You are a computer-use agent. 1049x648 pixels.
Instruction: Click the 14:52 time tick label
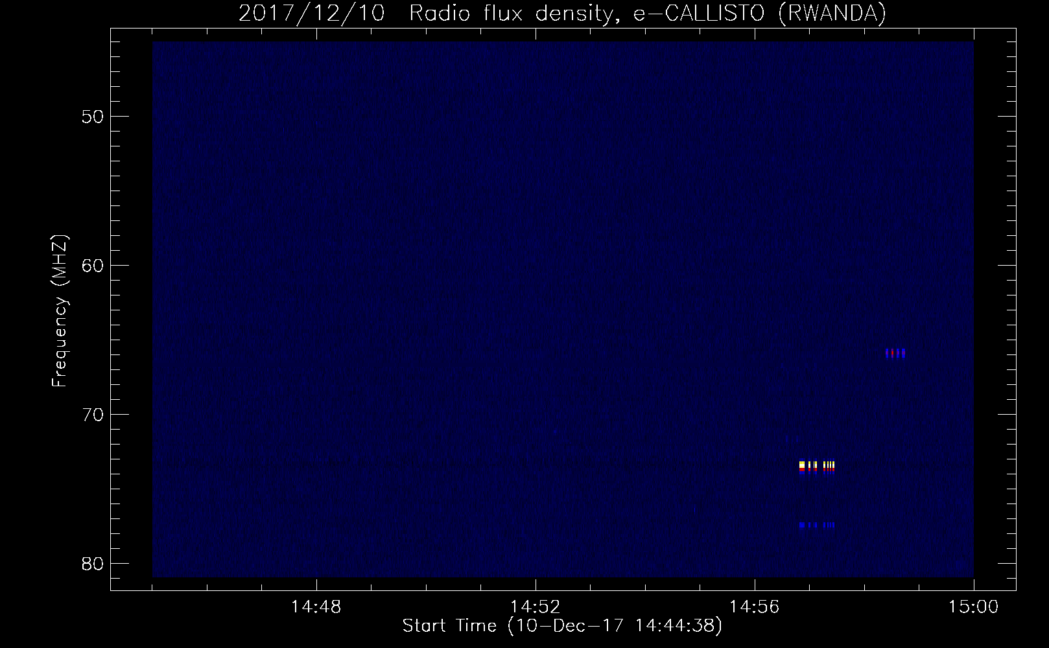(535, 607)
